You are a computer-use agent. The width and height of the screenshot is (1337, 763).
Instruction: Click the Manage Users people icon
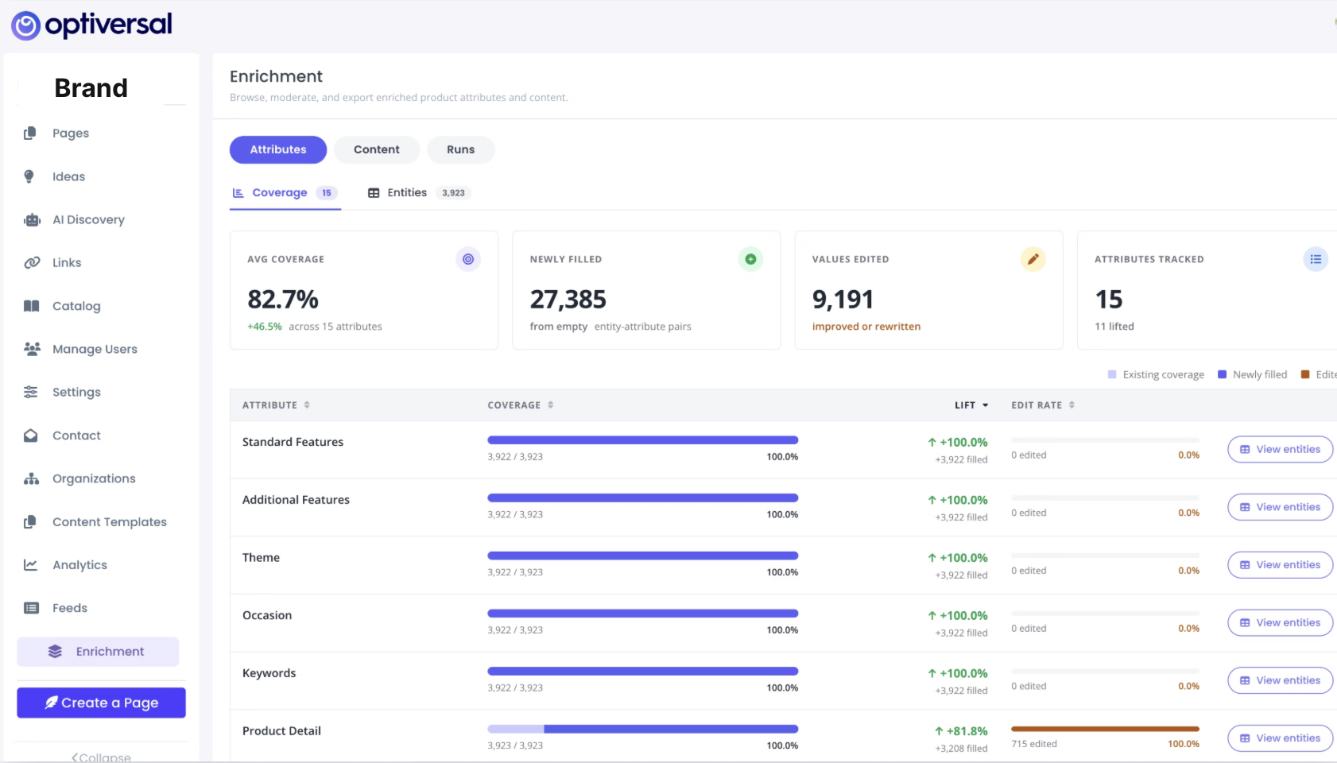tap(32, 349)
